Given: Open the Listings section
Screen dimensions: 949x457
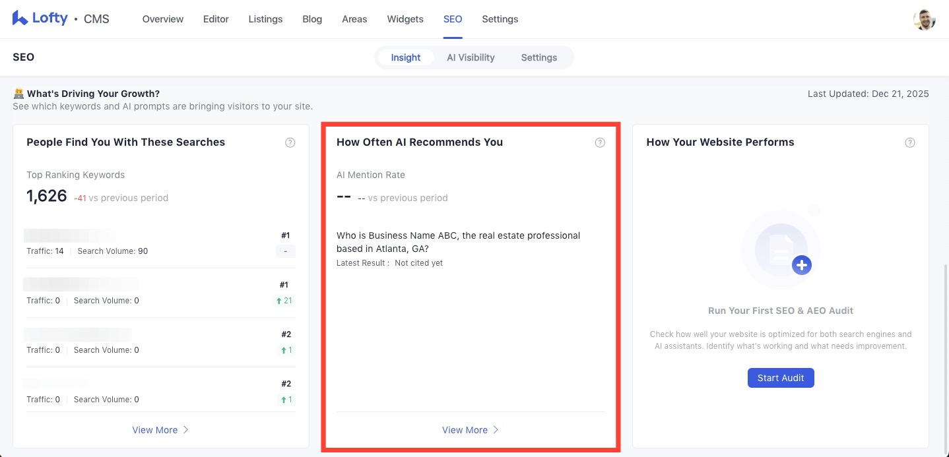Looking at the screenshot, I should point(265,19).
